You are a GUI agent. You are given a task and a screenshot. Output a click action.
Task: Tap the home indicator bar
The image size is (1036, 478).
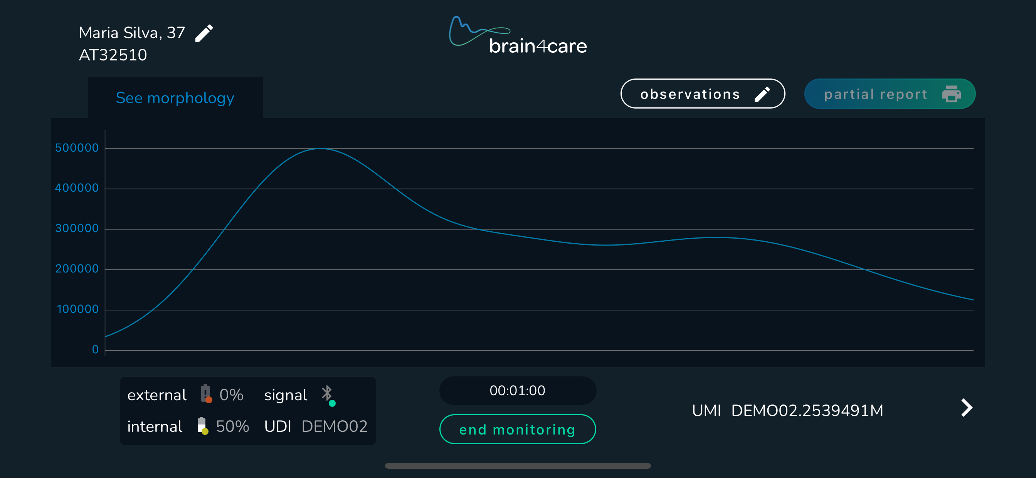click(518, 466)
